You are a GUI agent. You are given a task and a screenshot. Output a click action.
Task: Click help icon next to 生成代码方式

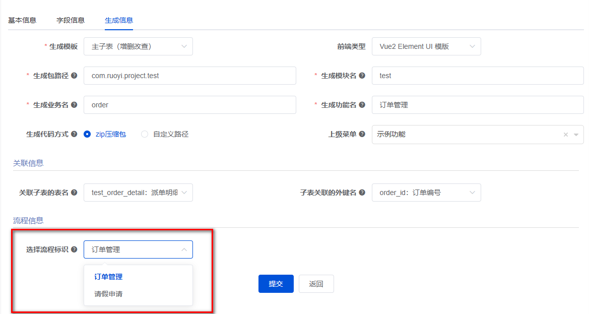(x=75, y=134)
